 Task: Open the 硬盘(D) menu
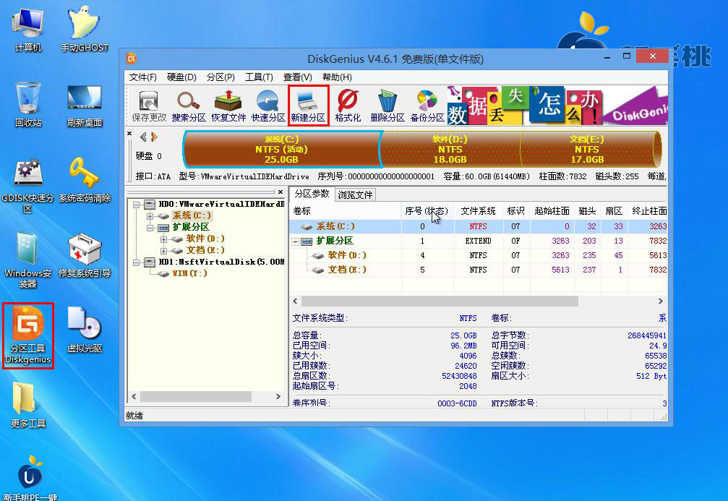181,77
